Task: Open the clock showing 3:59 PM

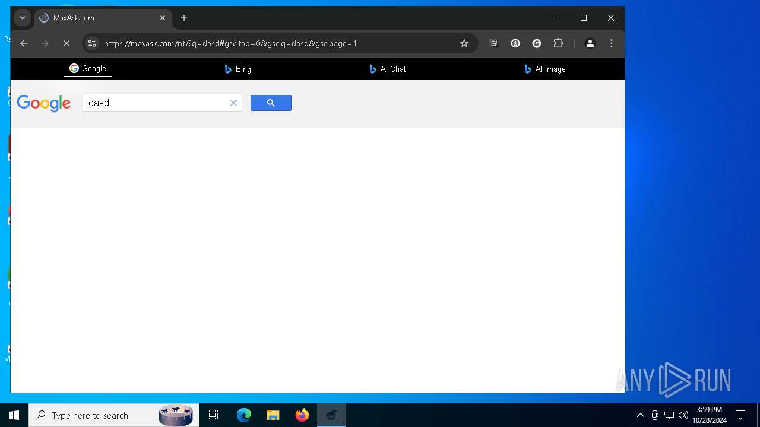Action: click(x=710, y=415)
